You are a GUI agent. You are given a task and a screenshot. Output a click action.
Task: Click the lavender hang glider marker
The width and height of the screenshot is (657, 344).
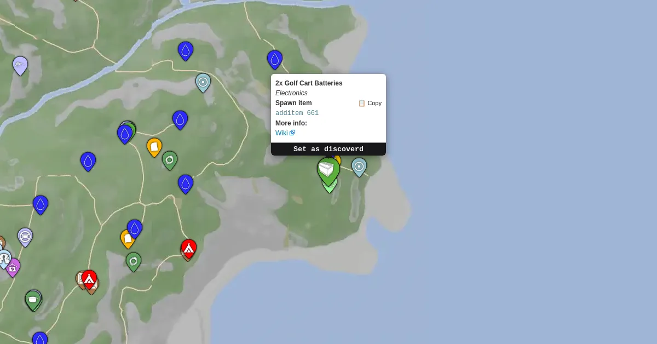tap(20, 65)
